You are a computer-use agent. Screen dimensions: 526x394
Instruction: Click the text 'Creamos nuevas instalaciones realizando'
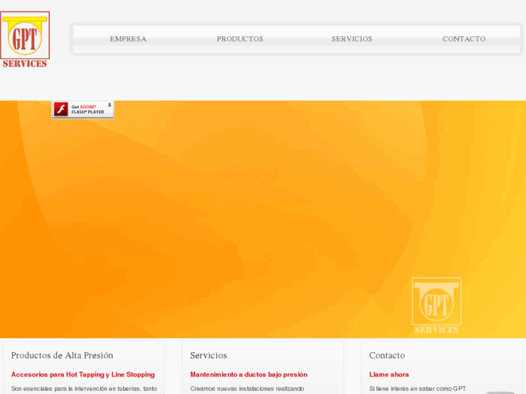pyautogui.click(x=247, y=389)
